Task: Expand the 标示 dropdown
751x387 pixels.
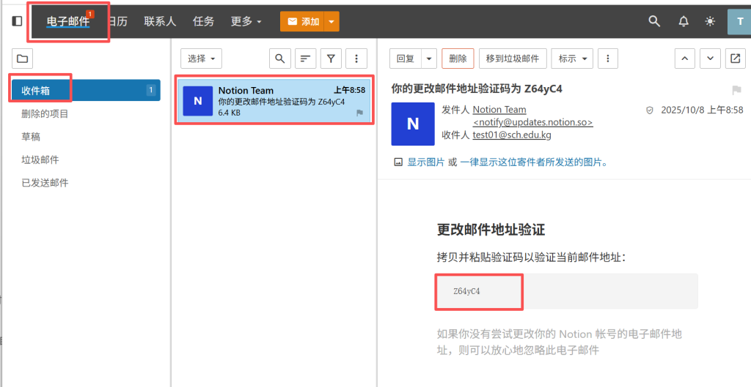Action: (572, 59)
